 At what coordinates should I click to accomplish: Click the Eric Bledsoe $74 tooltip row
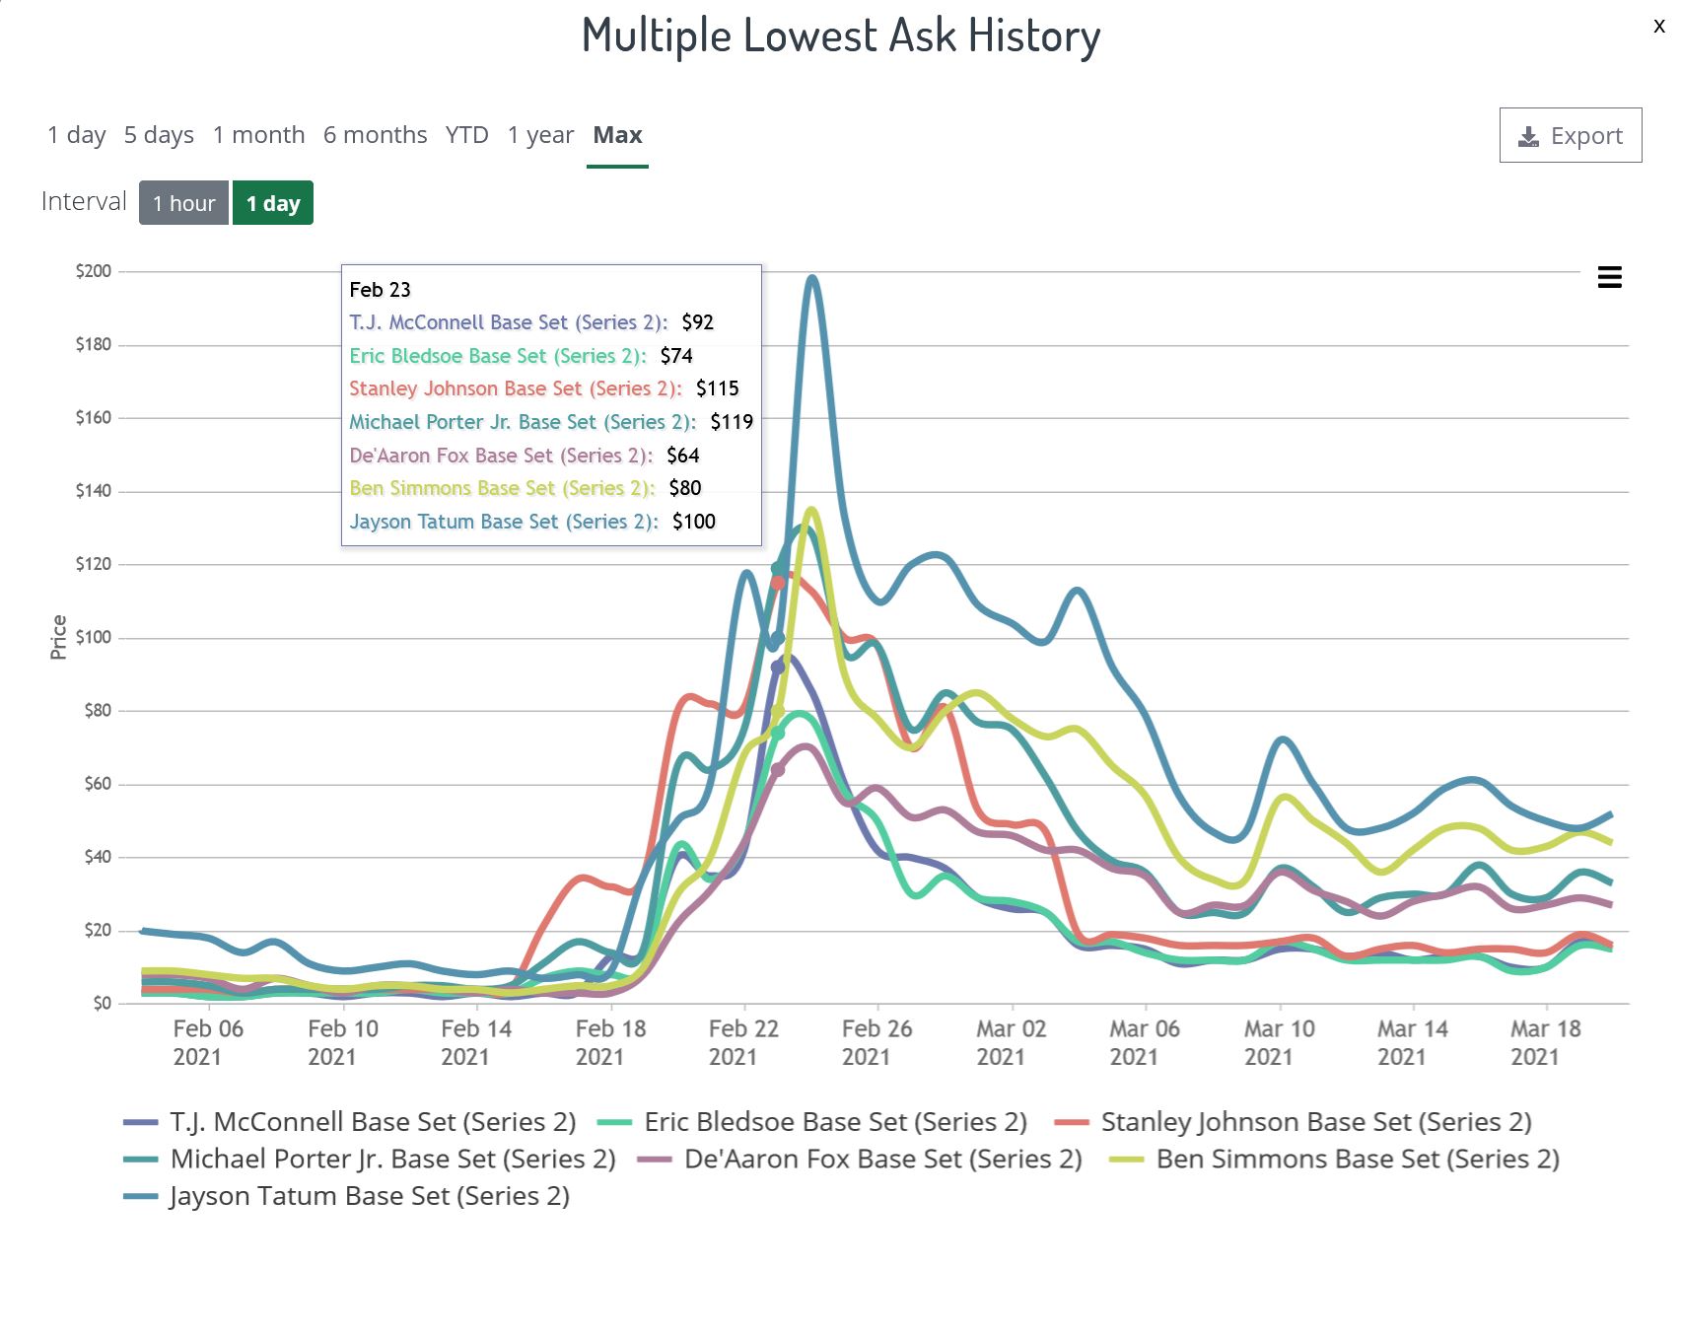pos(521,356)
